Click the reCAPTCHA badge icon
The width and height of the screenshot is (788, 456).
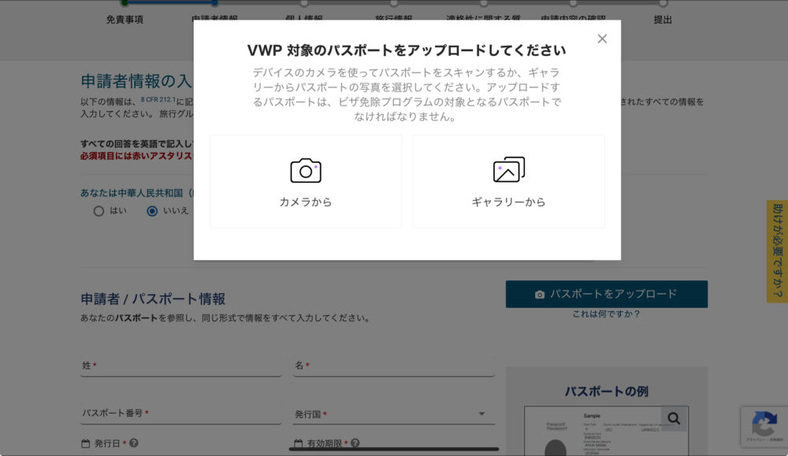[x=764, y=425]
